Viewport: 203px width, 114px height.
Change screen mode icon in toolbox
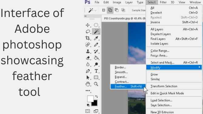click(96, 111)
